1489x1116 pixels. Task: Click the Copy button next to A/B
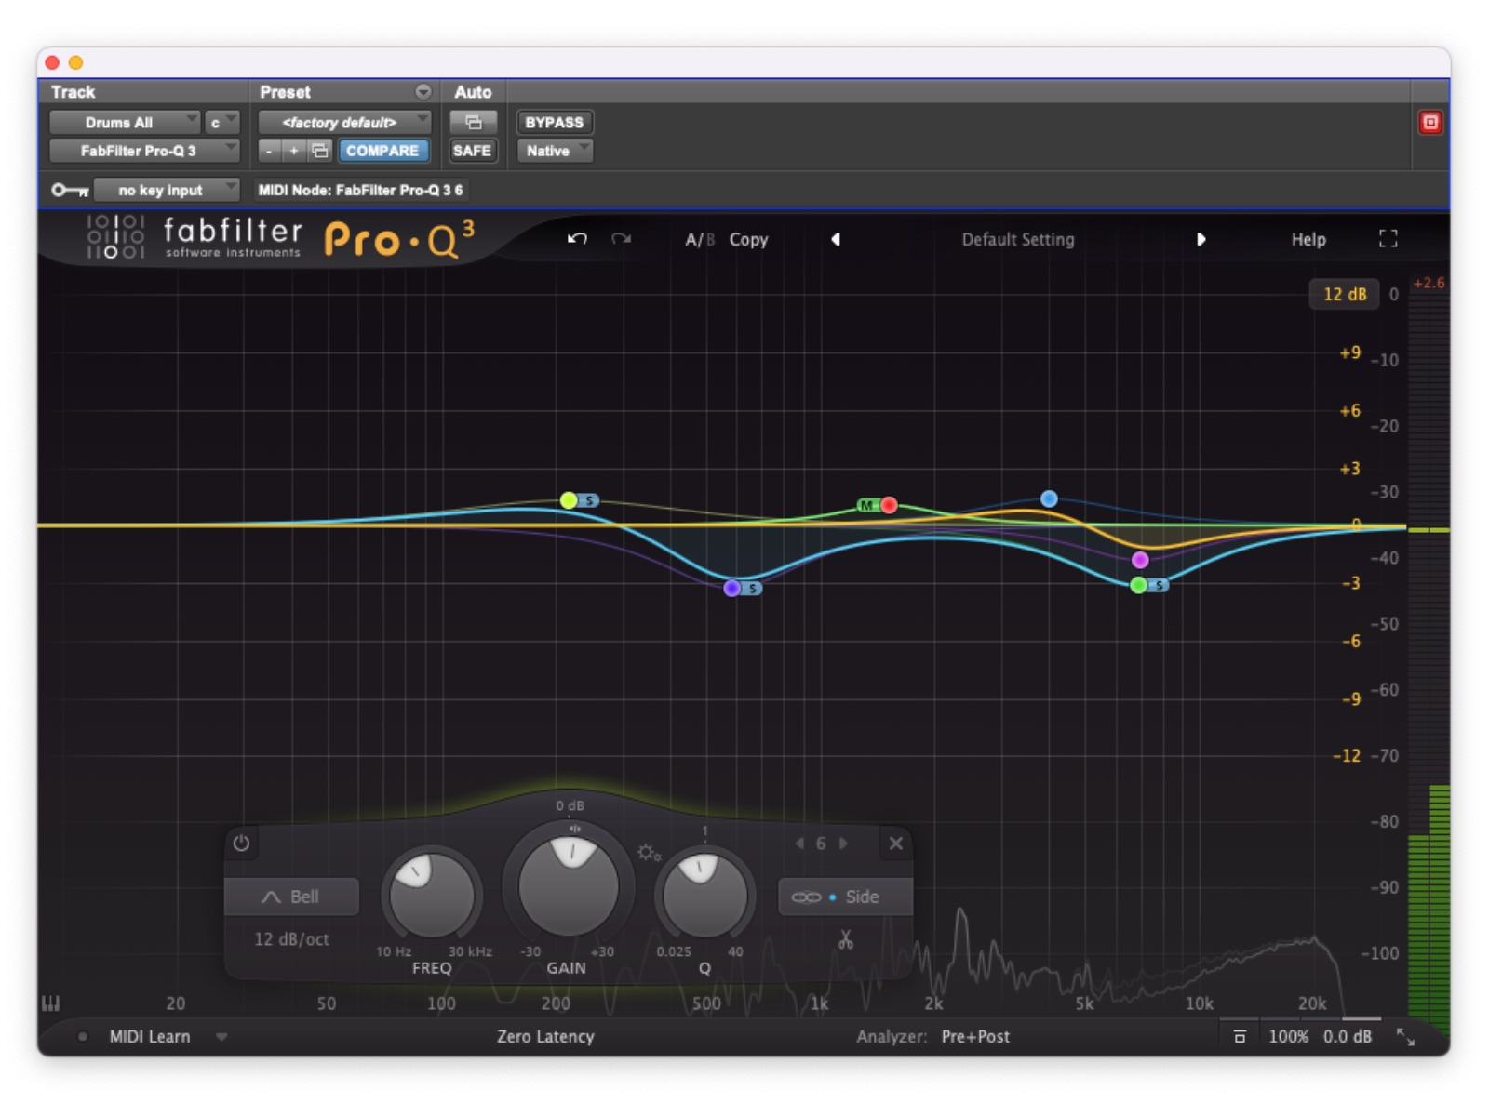[748, 239]
